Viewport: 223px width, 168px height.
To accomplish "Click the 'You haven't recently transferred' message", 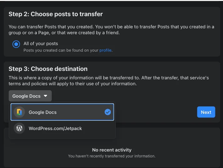I will click(112, 156).
